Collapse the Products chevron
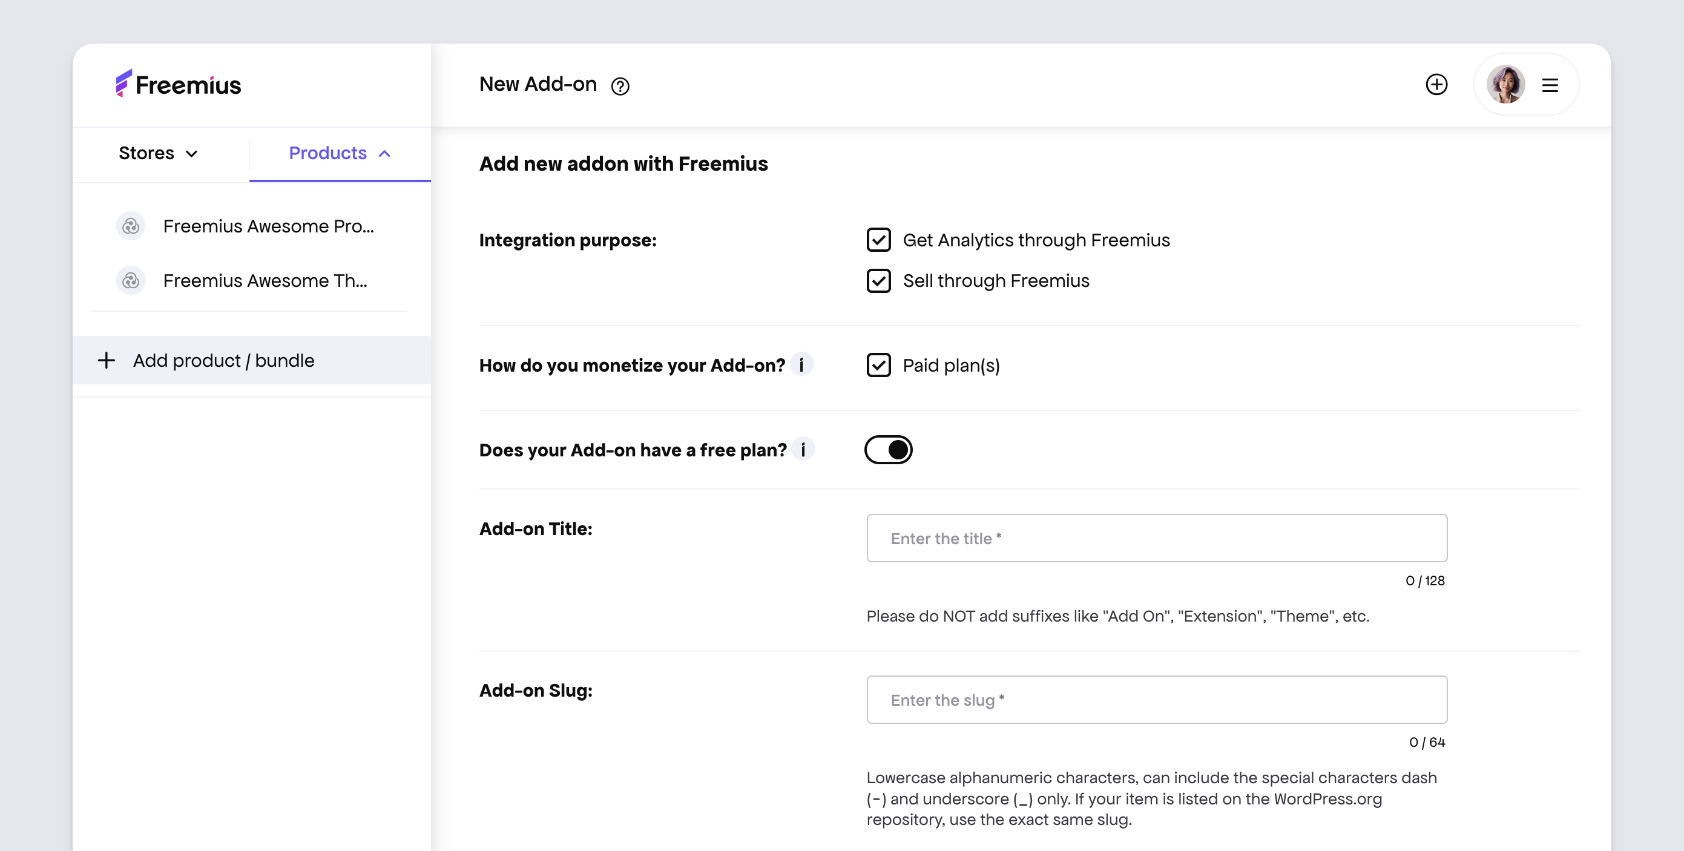The width and height of the screenshot is (1684, 851). [x=385, y=154]
